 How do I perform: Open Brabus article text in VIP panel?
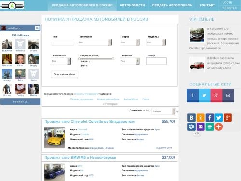click(223, 63)
